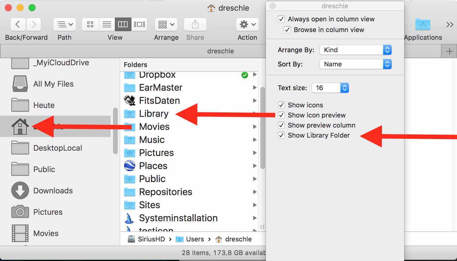Add a new tab with plus button
The width and height of the screenshot is (457, 261).
[x=449, y=51]
